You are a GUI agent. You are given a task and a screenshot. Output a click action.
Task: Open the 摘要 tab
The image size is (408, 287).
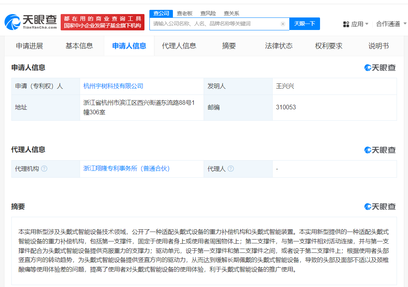pyautogui.click(x=229, y=46)
